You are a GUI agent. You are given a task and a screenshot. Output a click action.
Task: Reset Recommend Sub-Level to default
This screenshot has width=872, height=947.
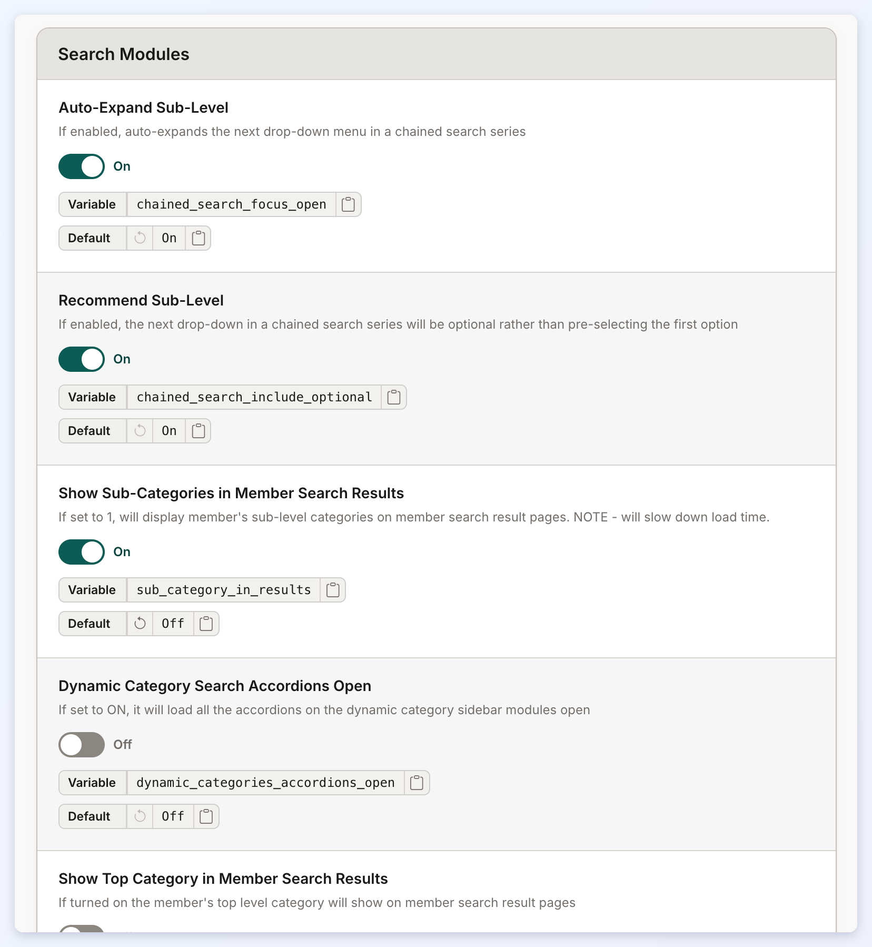(x=140, y=431)
